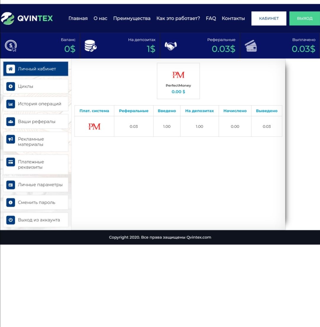Image resolution: width=320 pixels, height=327 pixels.
Task: Click the 0.03$ Реферальные header amount
Action: [223, 49]
